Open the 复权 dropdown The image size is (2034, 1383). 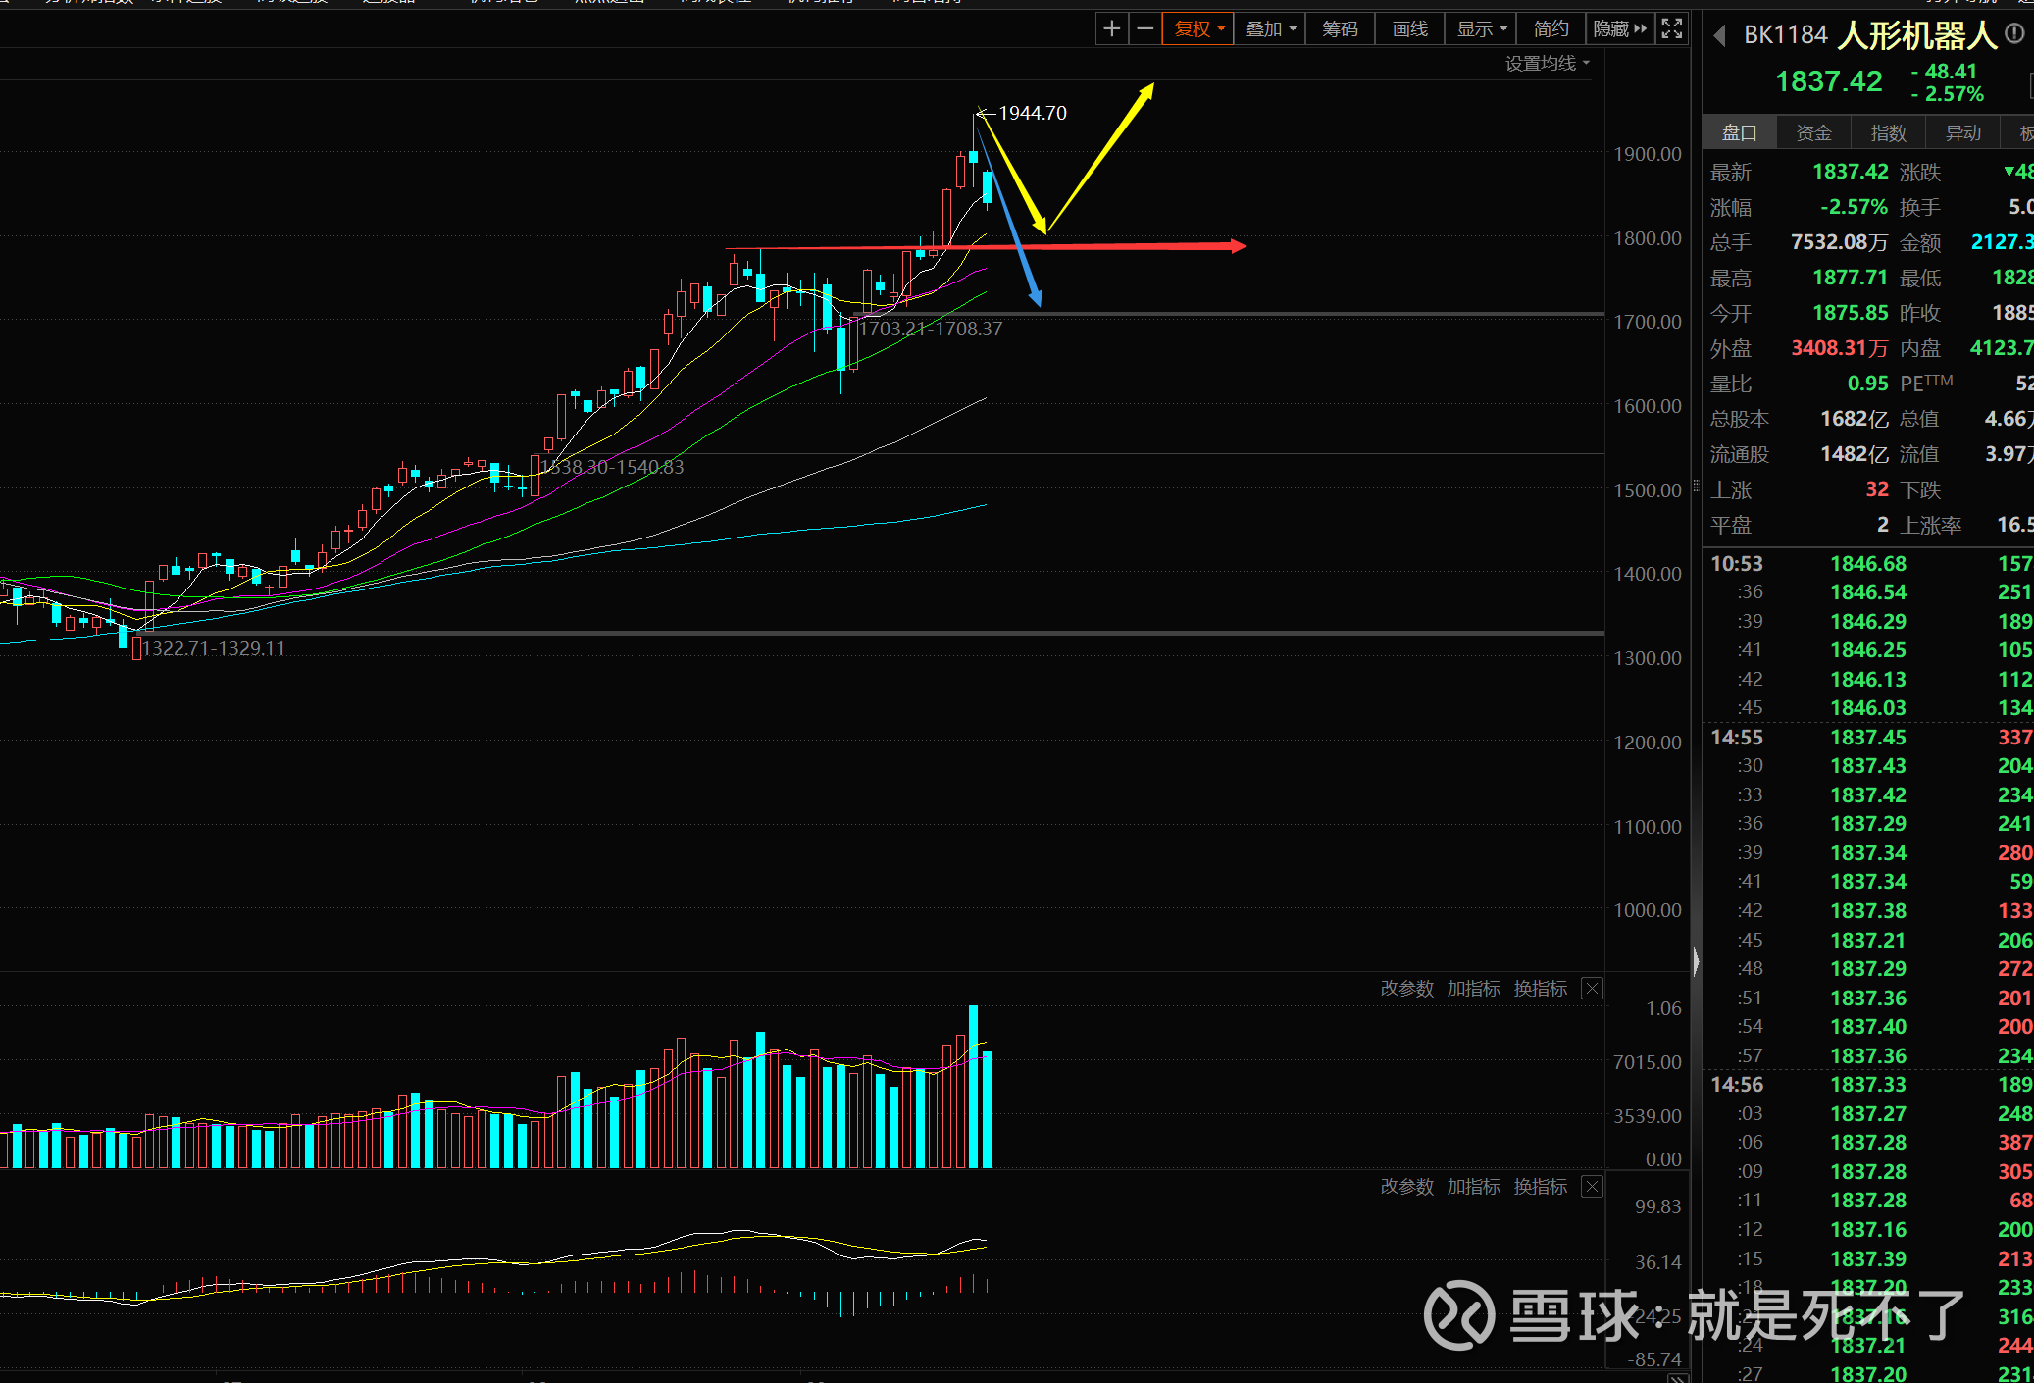pyautogui.click(x=1198, y=29)
